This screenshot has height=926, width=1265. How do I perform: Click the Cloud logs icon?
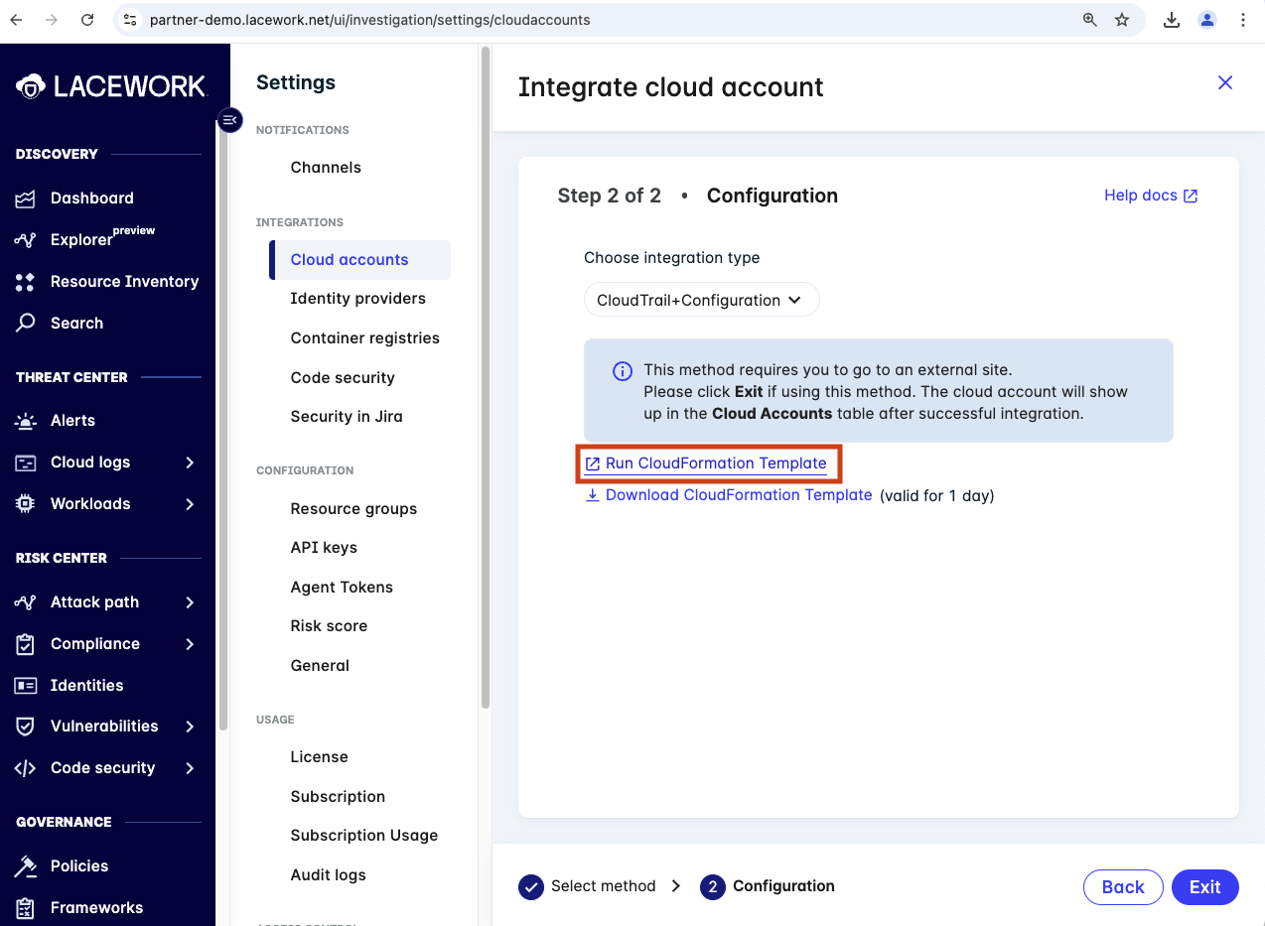[26, 463]
